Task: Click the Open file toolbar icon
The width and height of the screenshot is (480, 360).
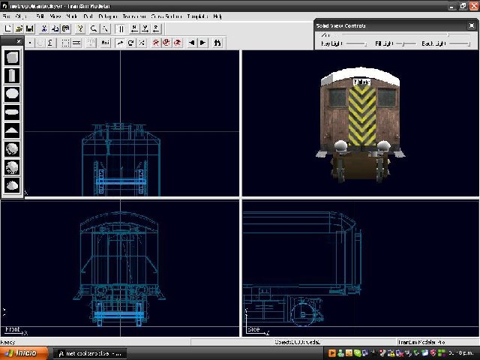Action: [x=19, y=28]
